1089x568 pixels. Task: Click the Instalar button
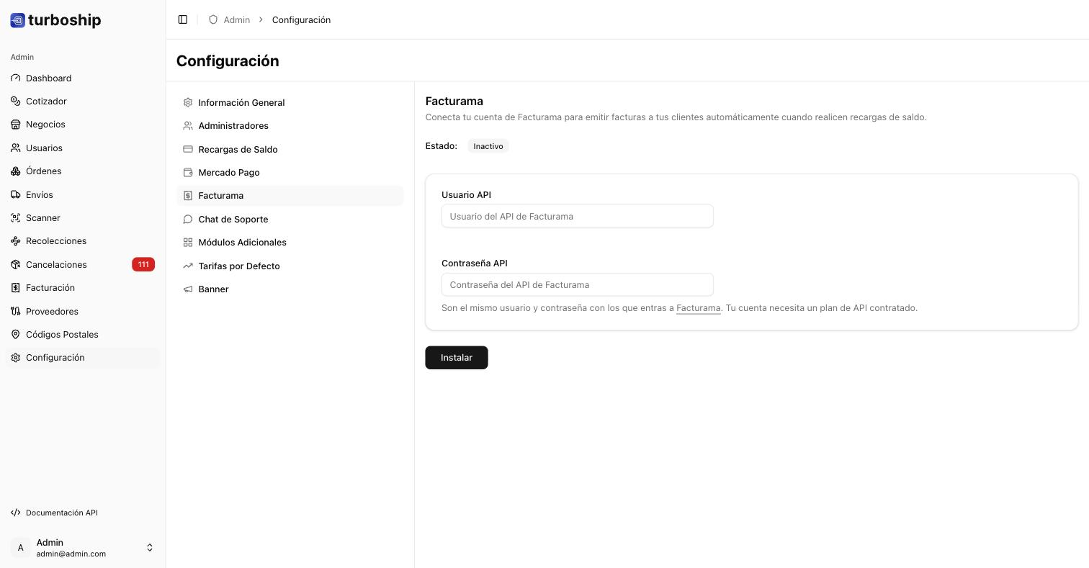tap(457, 358)
